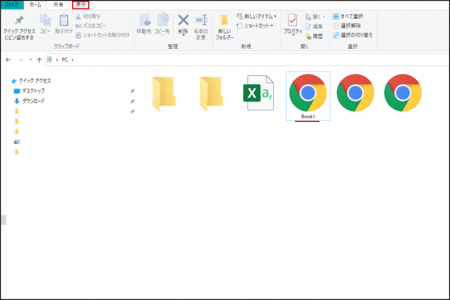Click パスのコピー (Copy path)
This screenshot has width=450, height=300.
tap(91, 26)
